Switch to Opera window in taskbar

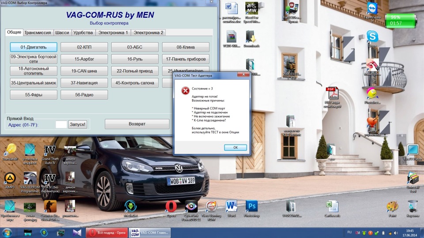pos(107,233)
